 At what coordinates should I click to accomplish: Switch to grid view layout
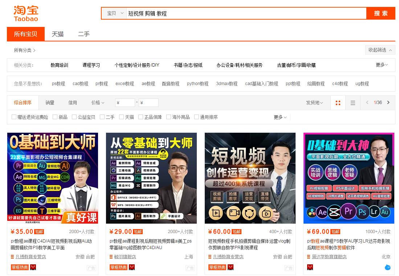tap(338, 103)
